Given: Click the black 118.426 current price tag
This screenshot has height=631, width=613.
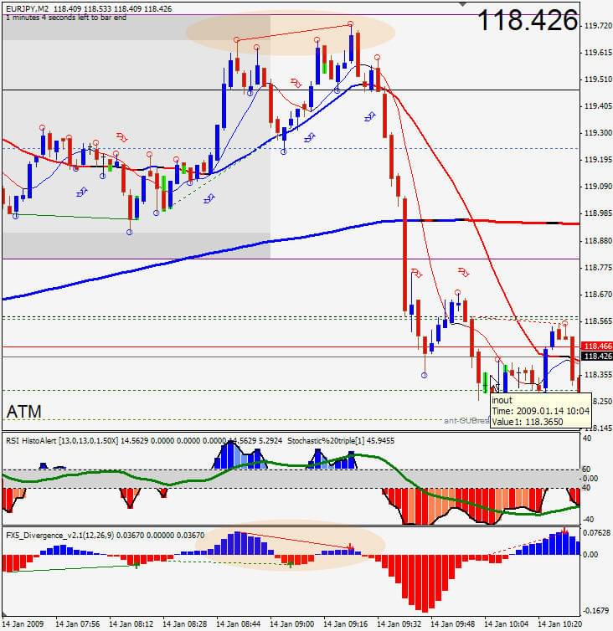Looking at the screenshot, I should coord(597,357).
